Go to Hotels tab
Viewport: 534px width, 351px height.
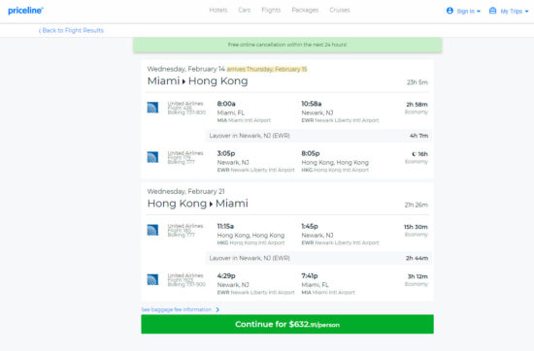coord(218,11)
